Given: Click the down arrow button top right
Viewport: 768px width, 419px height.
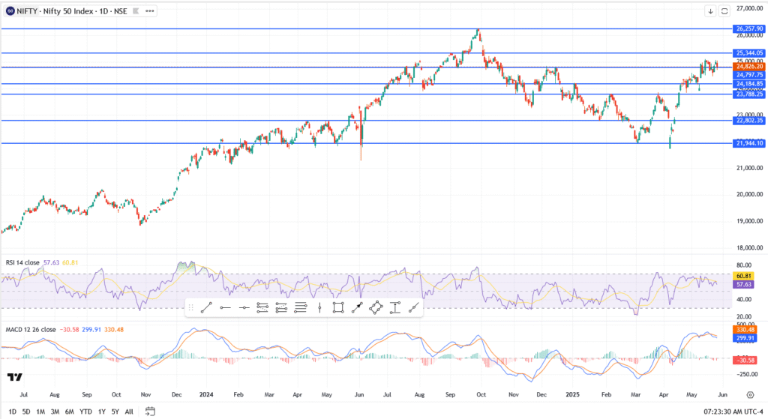Looking at the screenshot, I should pyautogui.click(x=710, y=10).
